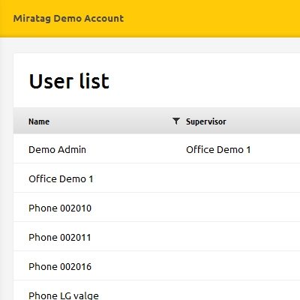The width and height of the screenshot is (300, 300).
Task: Open the Phone 002016 user
Action: pyautogui.click(x=60, y=267)
